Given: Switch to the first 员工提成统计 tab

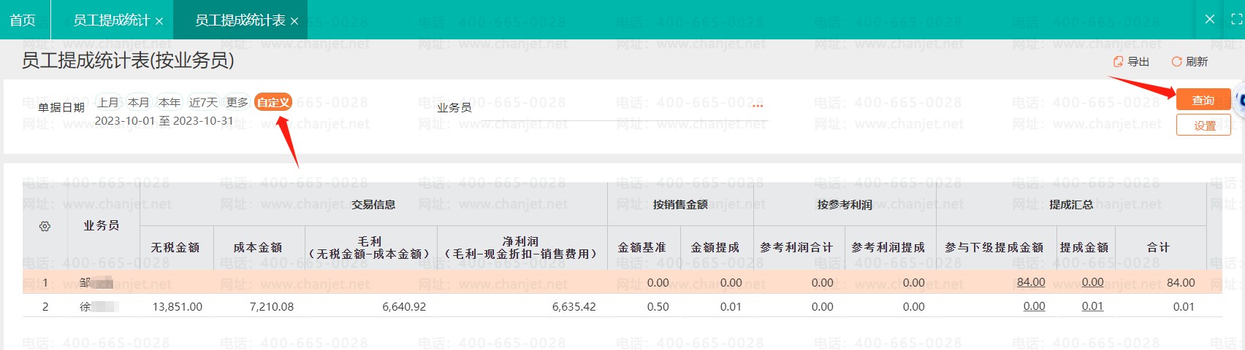Looking at the screenshot, I should pyautogui.click(x=111, y=20).
